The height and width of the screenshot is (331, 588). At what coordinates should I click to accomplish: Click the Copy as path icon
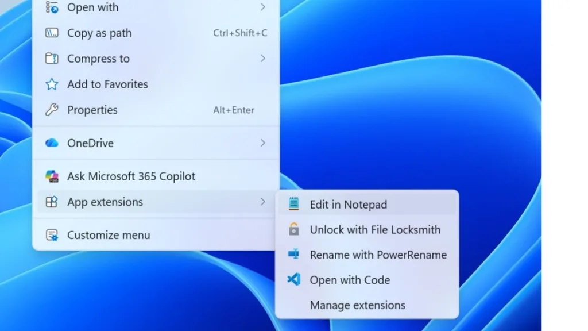[x=52, y=33]
